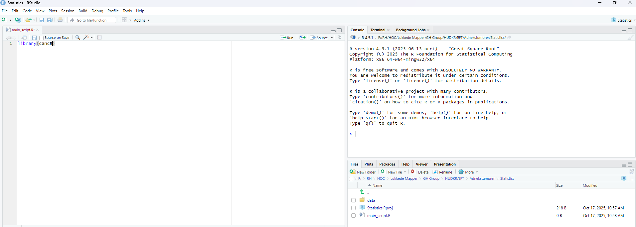Open the More dropdown in Files pane
The height and width of the screenshot is (227, 636).
click(468, 172)
